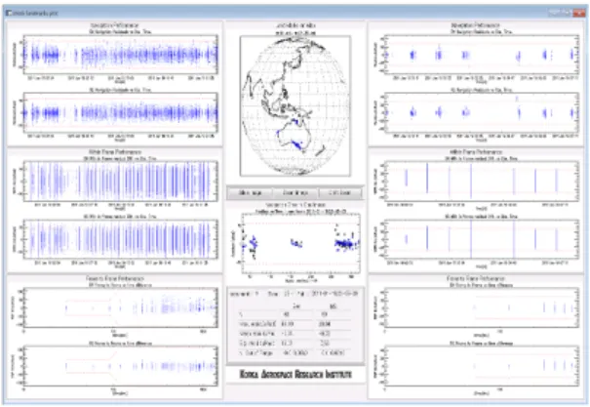Select right panel lower Within Frame plot

(x=482, y=239)
